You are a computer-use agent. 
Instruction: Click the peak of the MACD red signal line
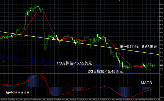[x=39, y=75]
